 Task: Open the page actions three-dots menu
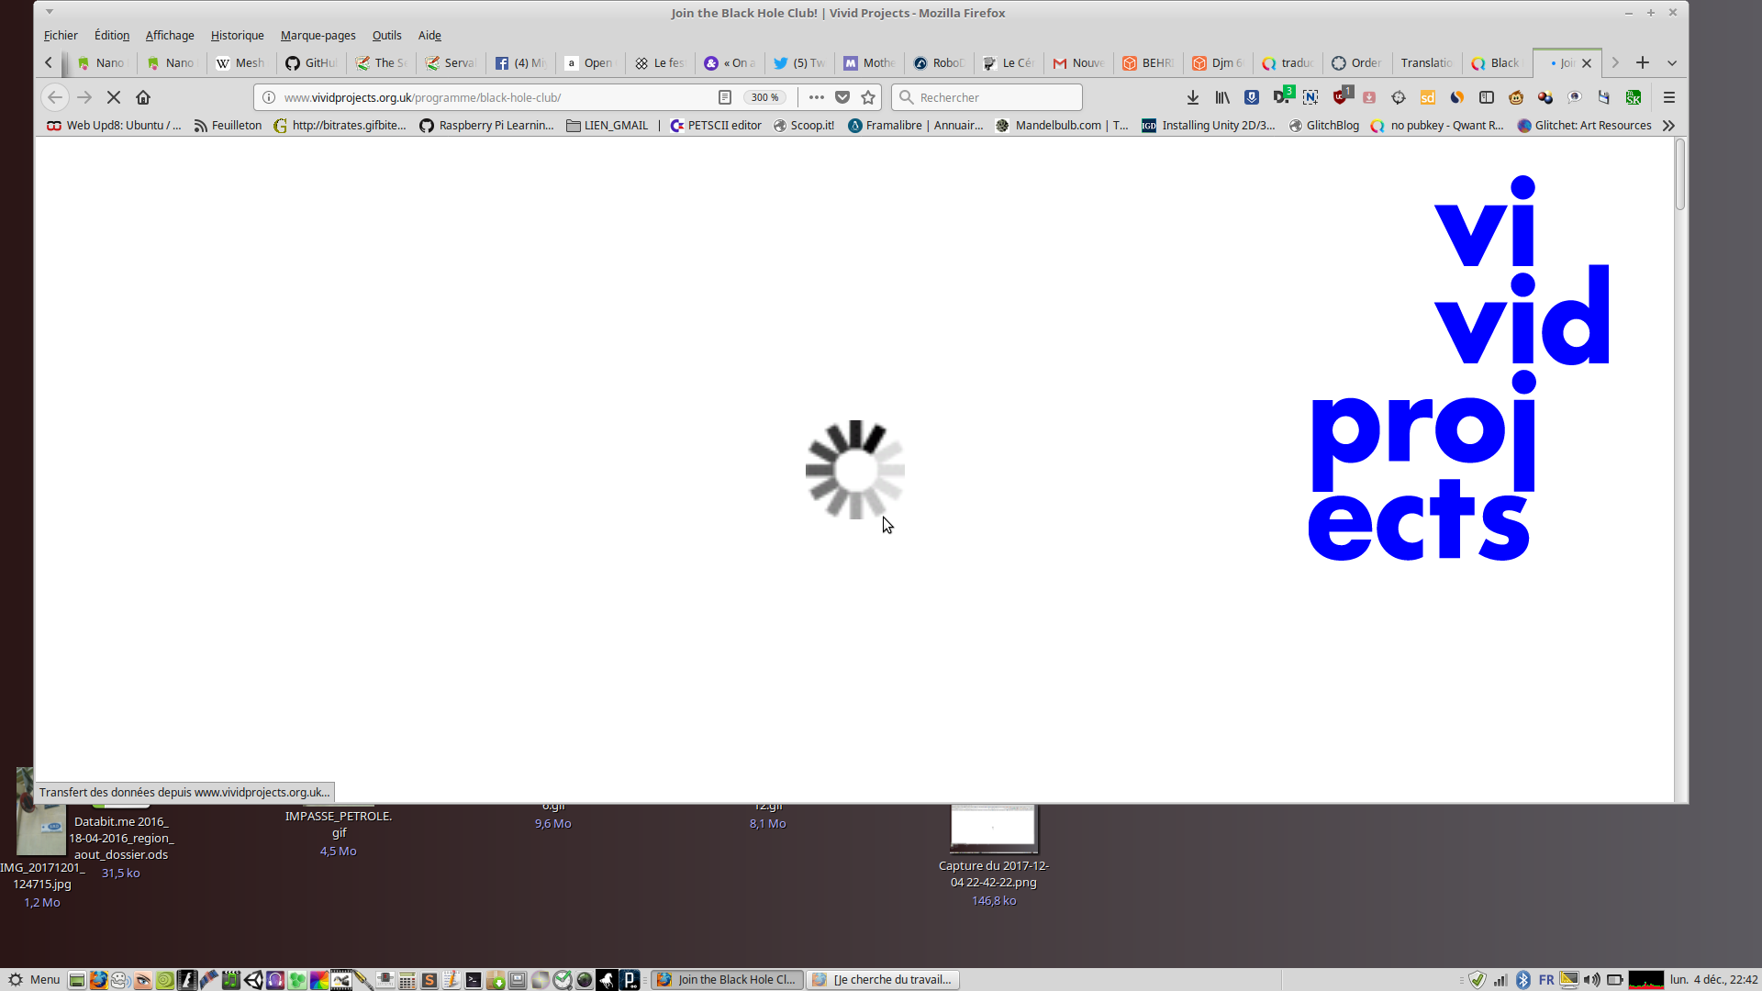817,97
